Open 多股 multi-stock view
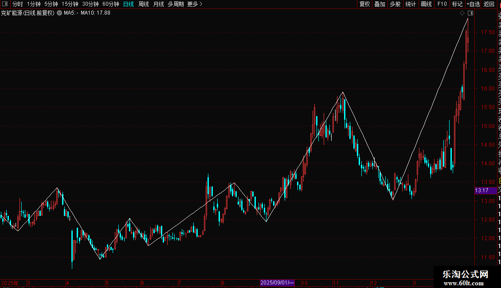The width and height of the screenshot is (501, 288). pos(395,4)
